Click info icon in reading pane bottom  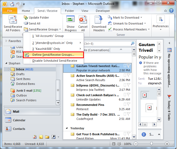(144, 134)
